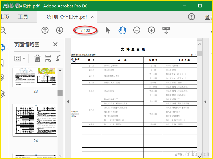This screenshot has height=159, width=213.
Task: Select the Hand pan tool
Action: [122, 30]
